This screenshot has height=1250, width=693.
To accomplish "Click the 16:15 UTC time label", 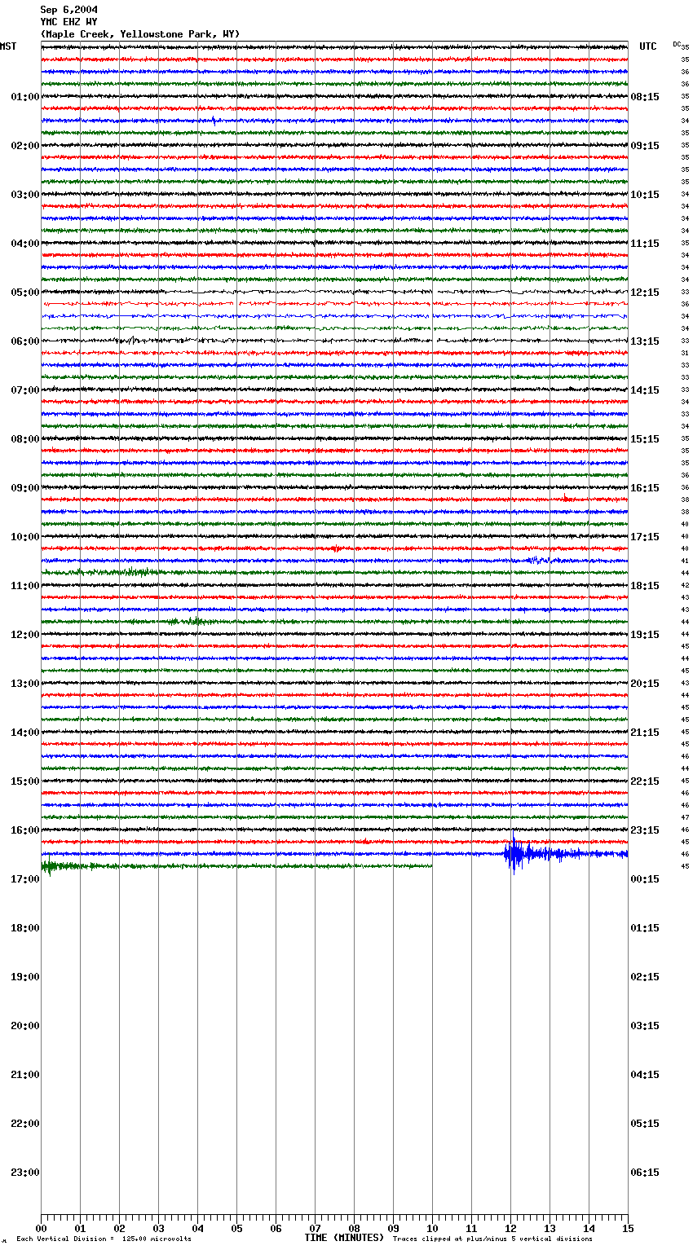I will click(645, 488).
